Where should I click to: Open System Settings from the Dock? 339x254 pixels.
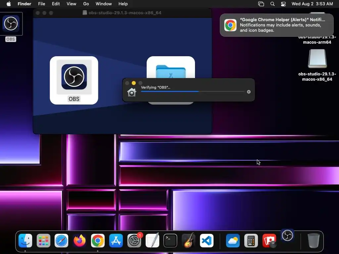coord(134,241)
